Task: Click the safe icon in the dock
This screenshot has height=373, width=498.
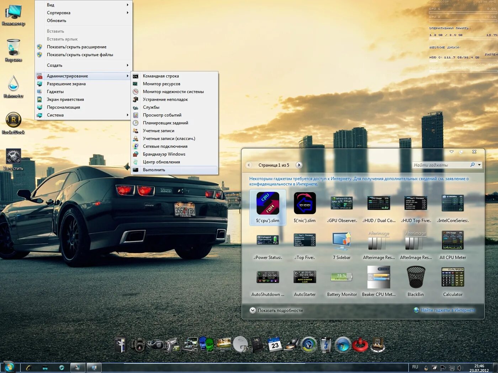Action: click(x=121, y=345)
